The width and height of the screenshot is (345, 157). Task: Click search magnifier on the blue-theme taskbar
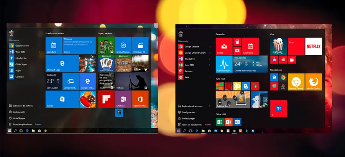pos(15,131)
